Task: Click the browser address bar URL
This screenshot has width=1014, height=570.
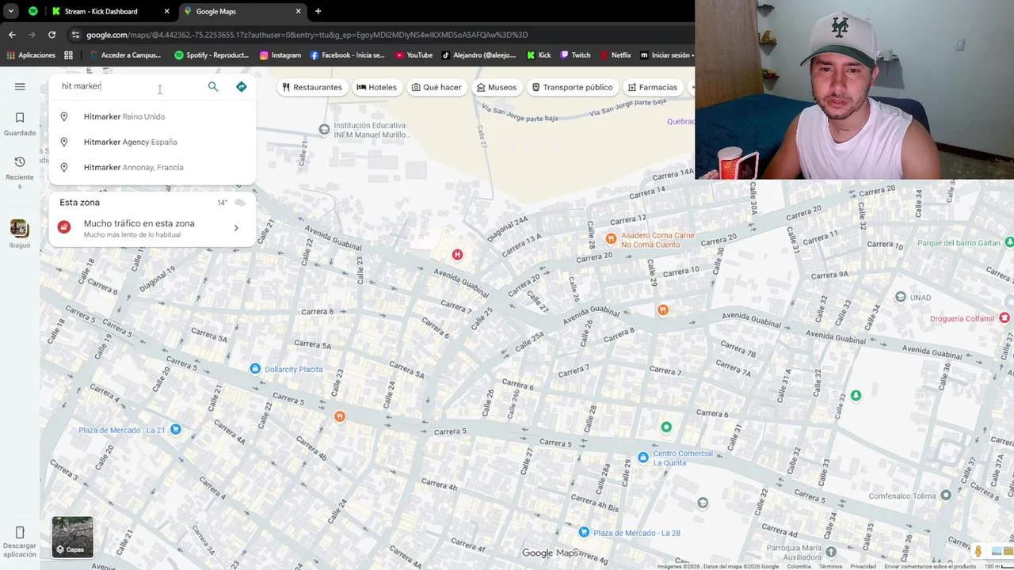Action: click(307, 35)
